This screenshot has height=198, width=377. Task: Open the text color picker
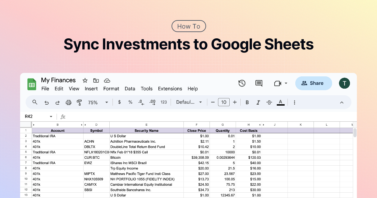281,102
